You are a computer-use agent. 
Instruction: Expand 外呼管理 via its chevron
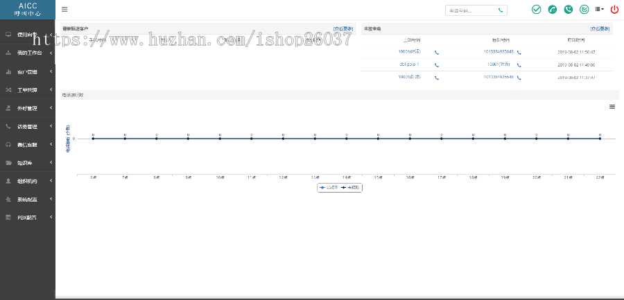51,108
